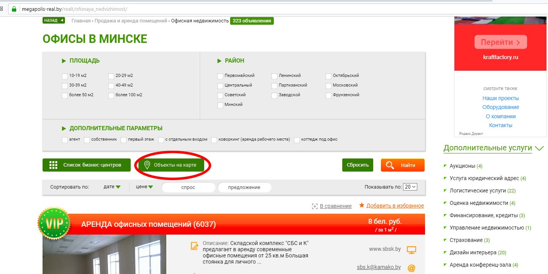Sort by дате using the arrow
This screenshot has width=548, height=274.
coord(118,187)
